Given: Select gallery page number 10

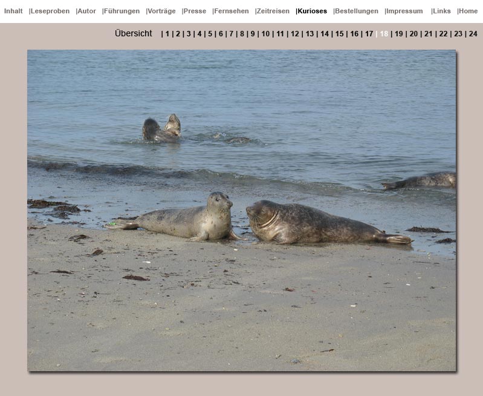Looking at the screenshot, I should (x=265, y=34).
